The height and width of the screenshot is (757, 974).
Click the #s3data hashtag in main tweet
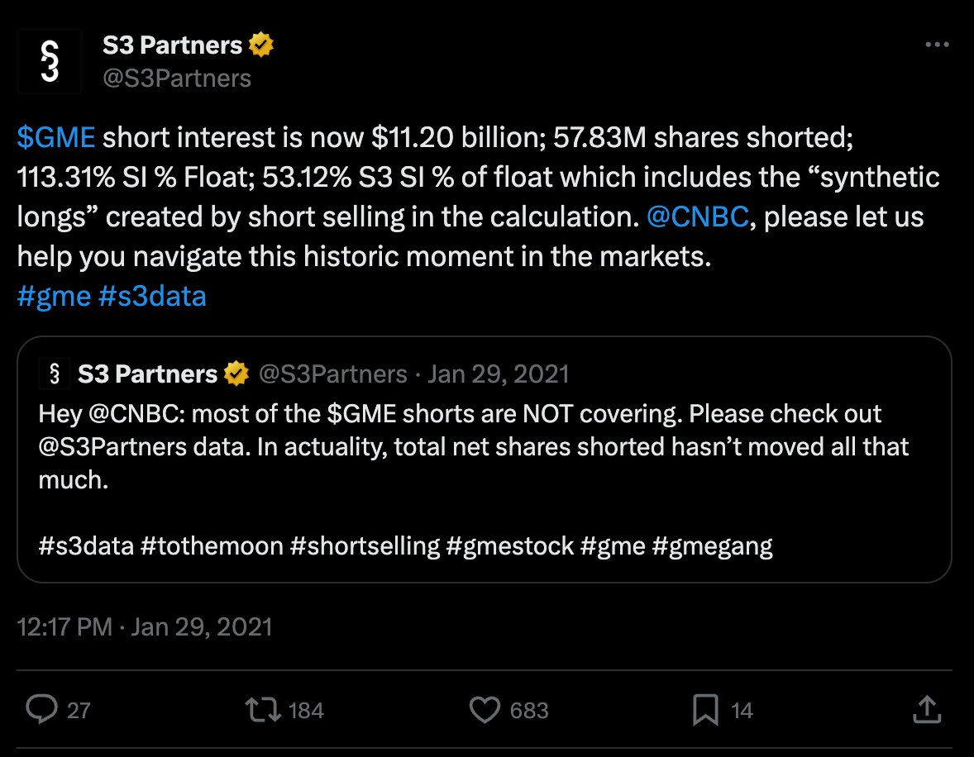152,295
